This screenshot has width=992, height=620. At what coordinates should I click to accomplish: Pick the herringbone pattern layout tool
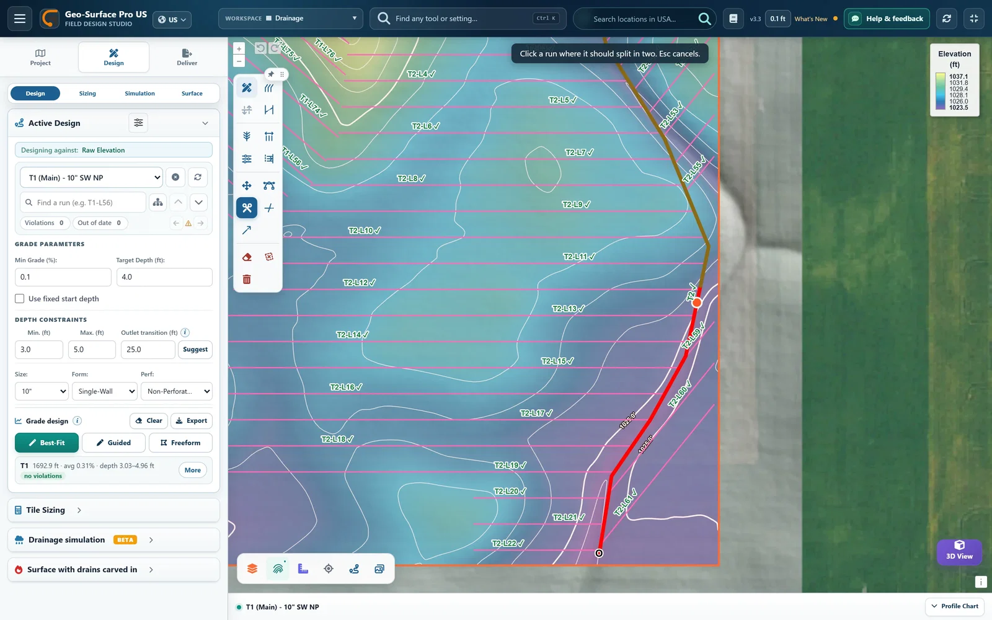tap(247, 136)
